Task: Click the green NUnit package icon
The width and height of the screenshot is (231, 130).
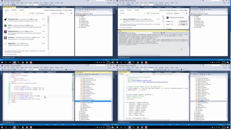Action: pyautogui.click(x=5, y=26)
